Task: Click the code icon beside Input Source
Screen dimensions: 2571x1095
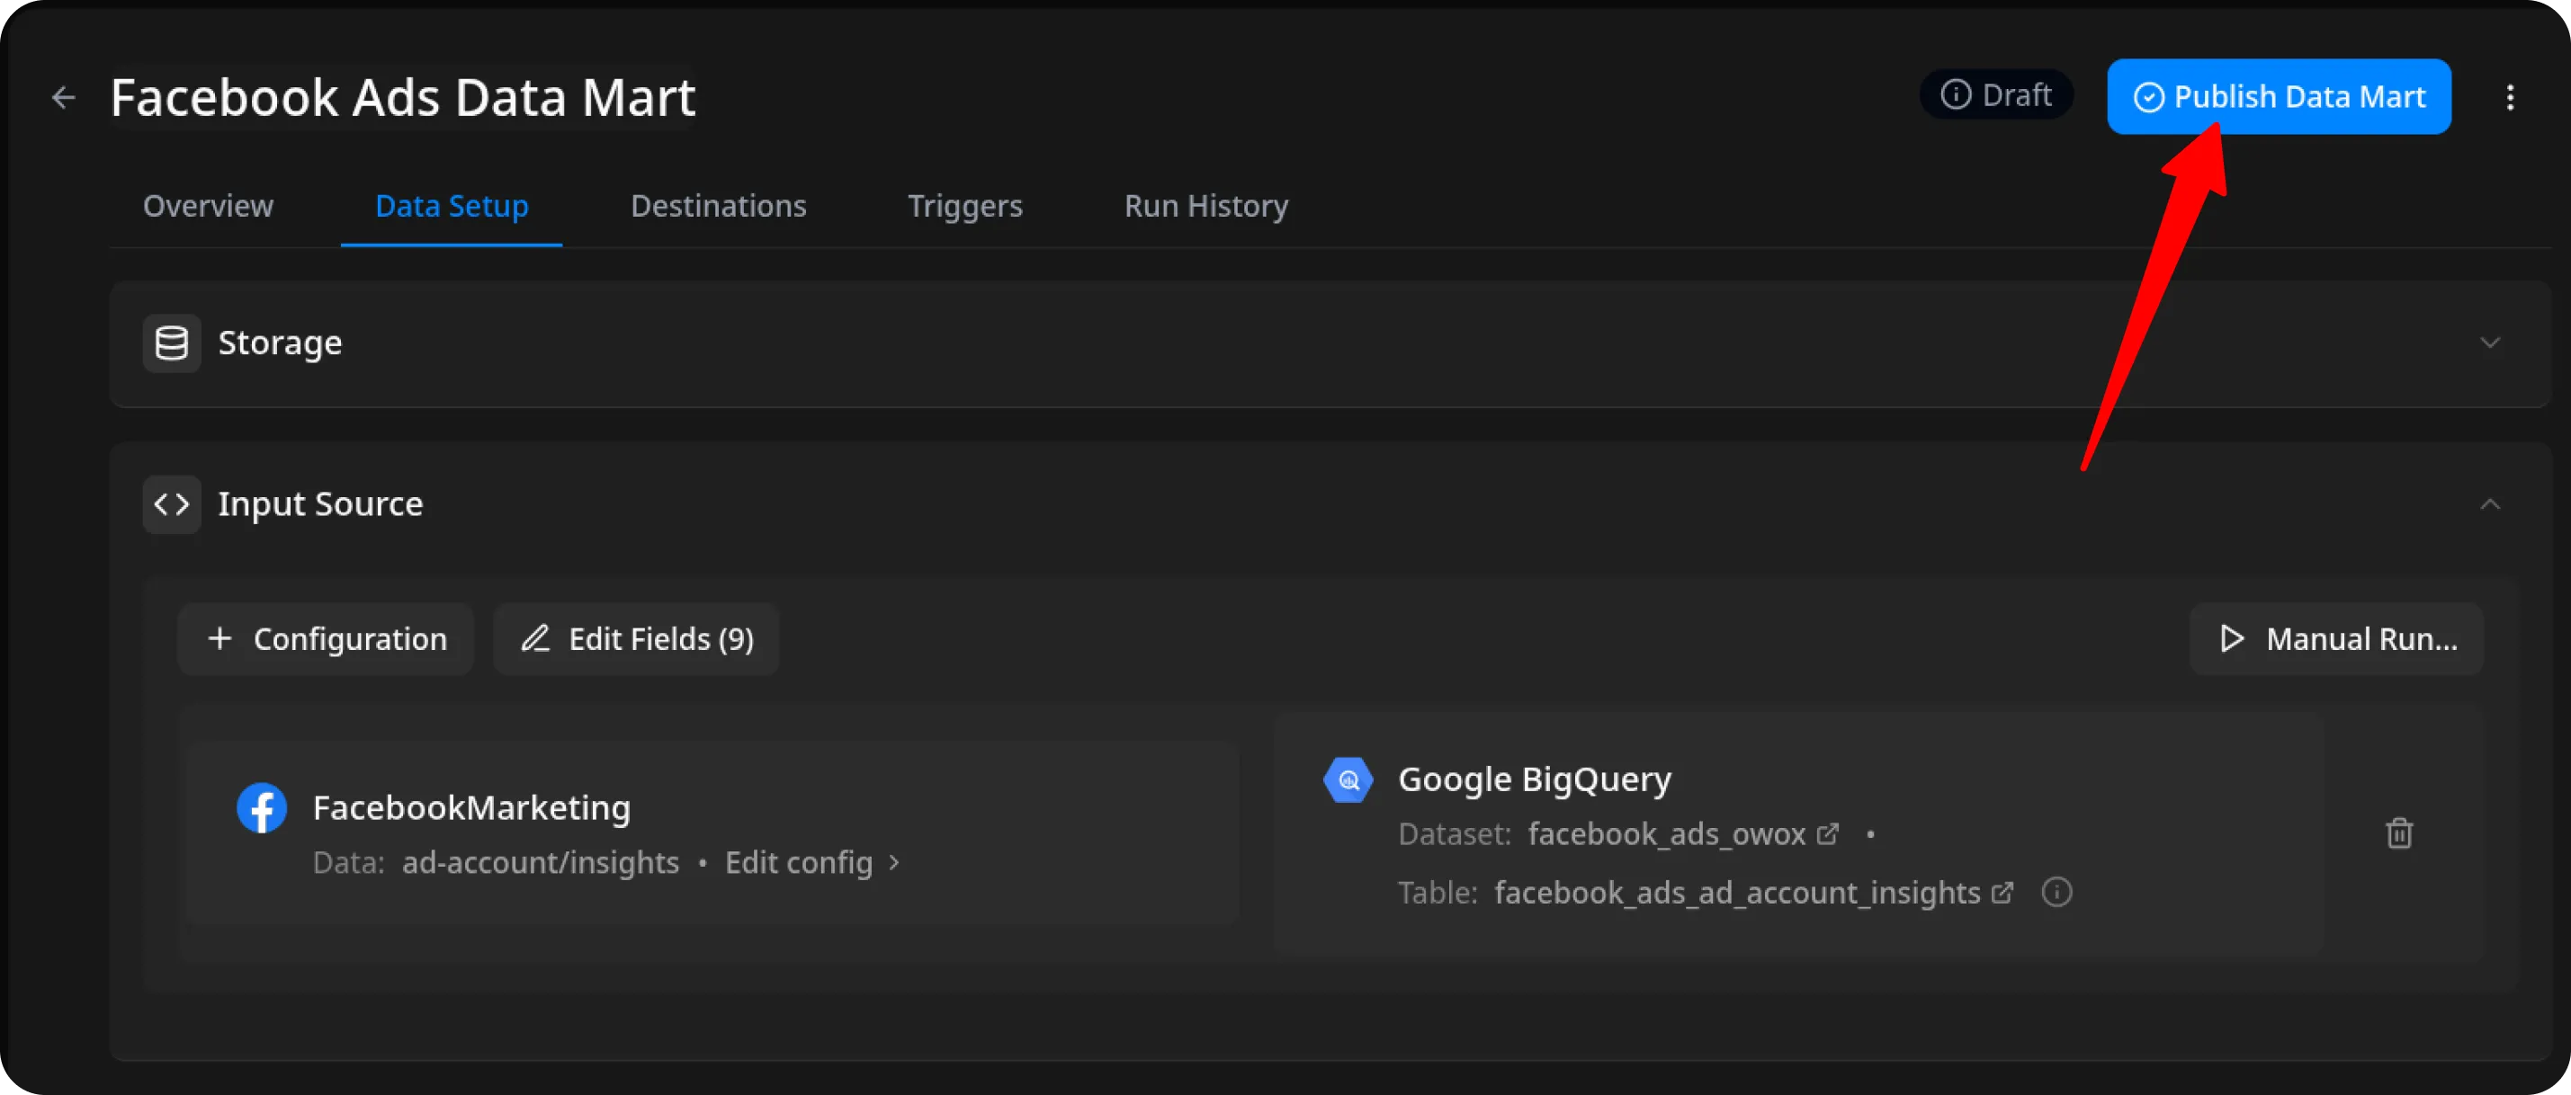Action: point(171,503)
